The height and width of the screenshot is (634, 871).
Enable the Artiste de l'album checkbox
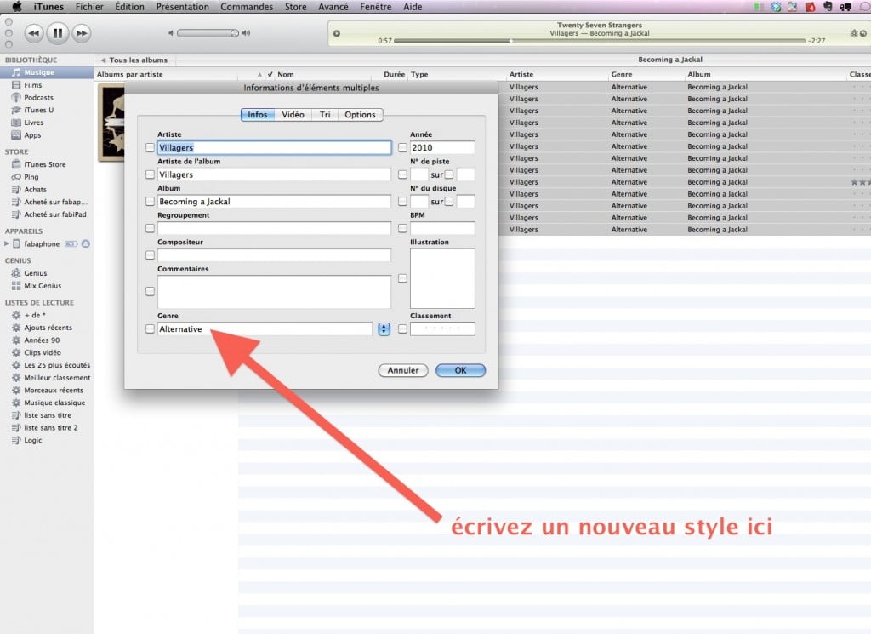150,174
